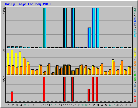
Task: Click the 25 visits axis value
Action: coord(4,50)
